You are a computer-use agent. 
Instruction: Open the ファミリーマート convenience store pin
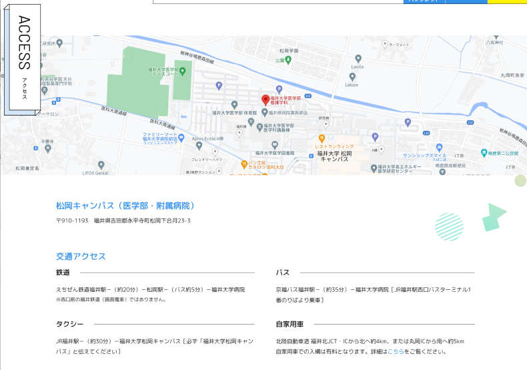point(181,137)
